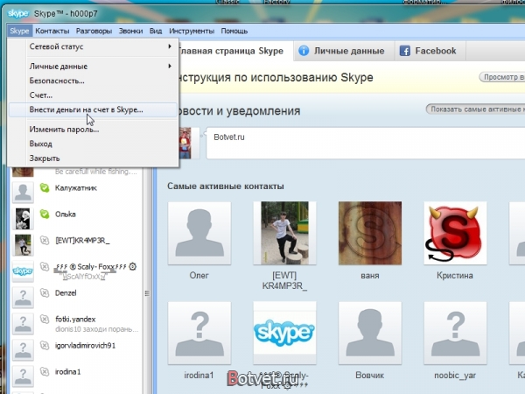Screen dimensions: 525x394
Task: Switch to the Facebook tab
Action: point(430,51)
